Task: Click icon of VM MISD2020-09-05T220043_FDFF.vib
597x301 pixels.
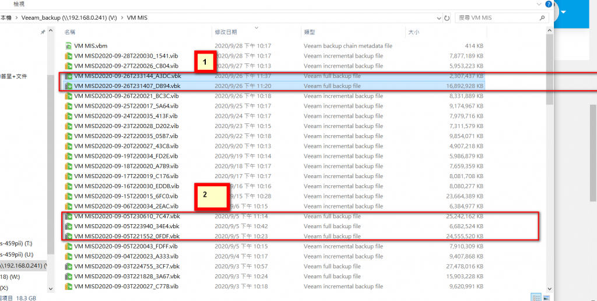Action: (69, 246)
